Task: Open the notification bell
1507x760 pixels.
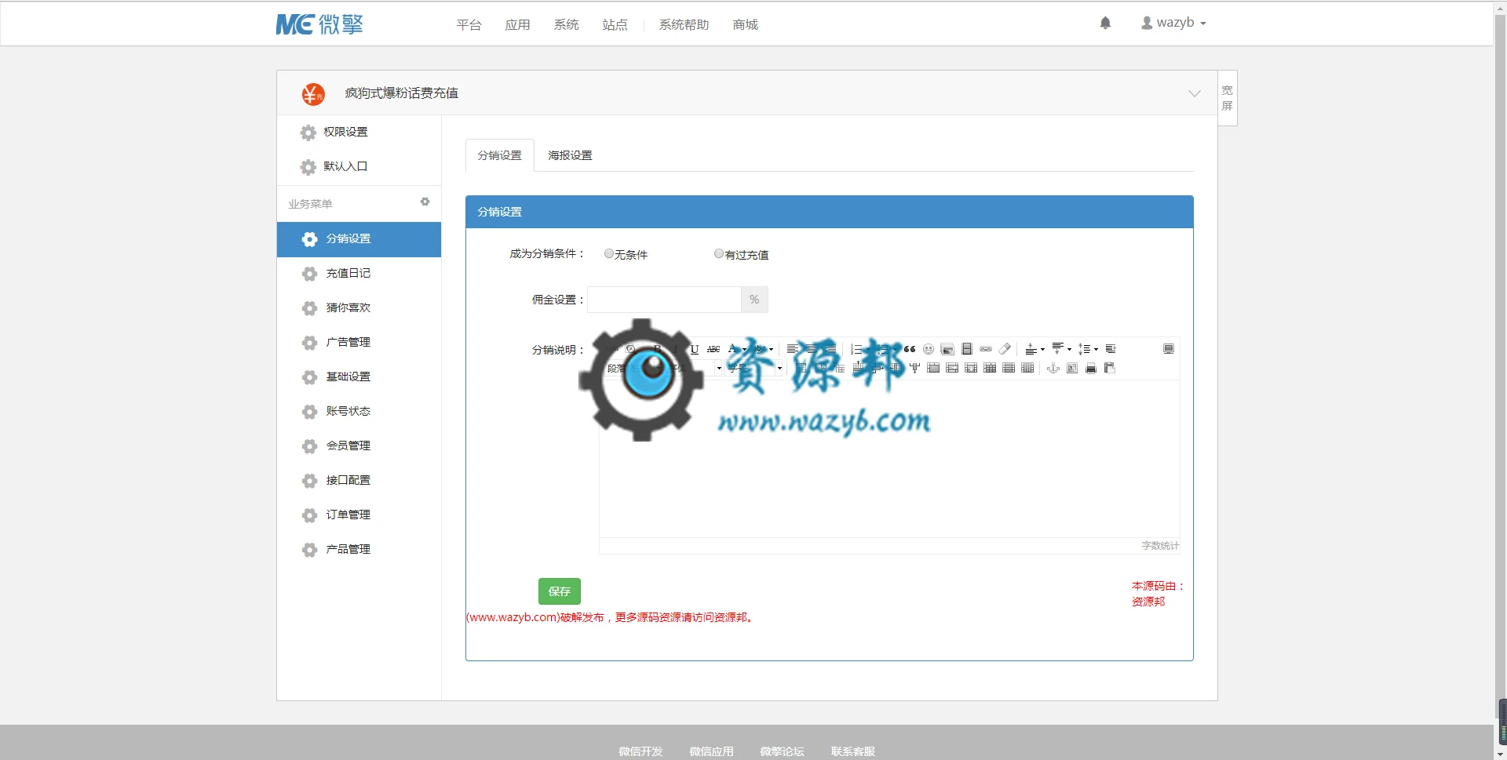Action: tap(1105, 23)
